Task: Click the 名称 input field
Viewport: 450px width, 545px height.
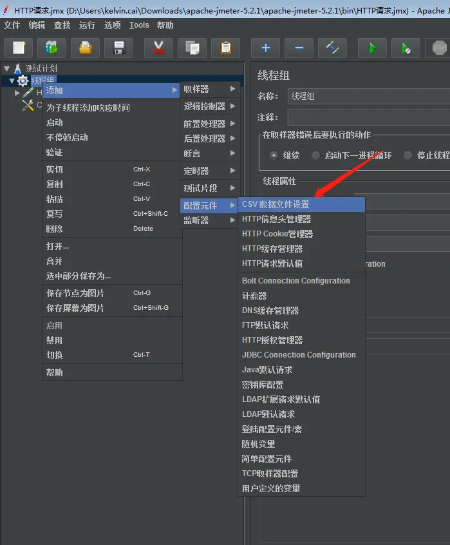Action: (369, 96)
